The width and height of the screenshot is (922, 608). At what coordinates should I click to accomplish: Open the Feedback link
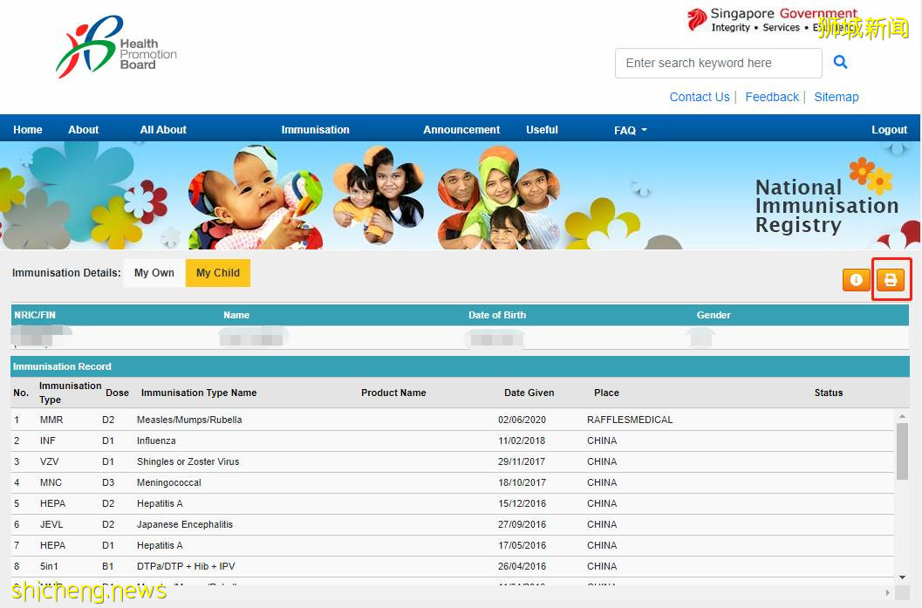(771, 97)
